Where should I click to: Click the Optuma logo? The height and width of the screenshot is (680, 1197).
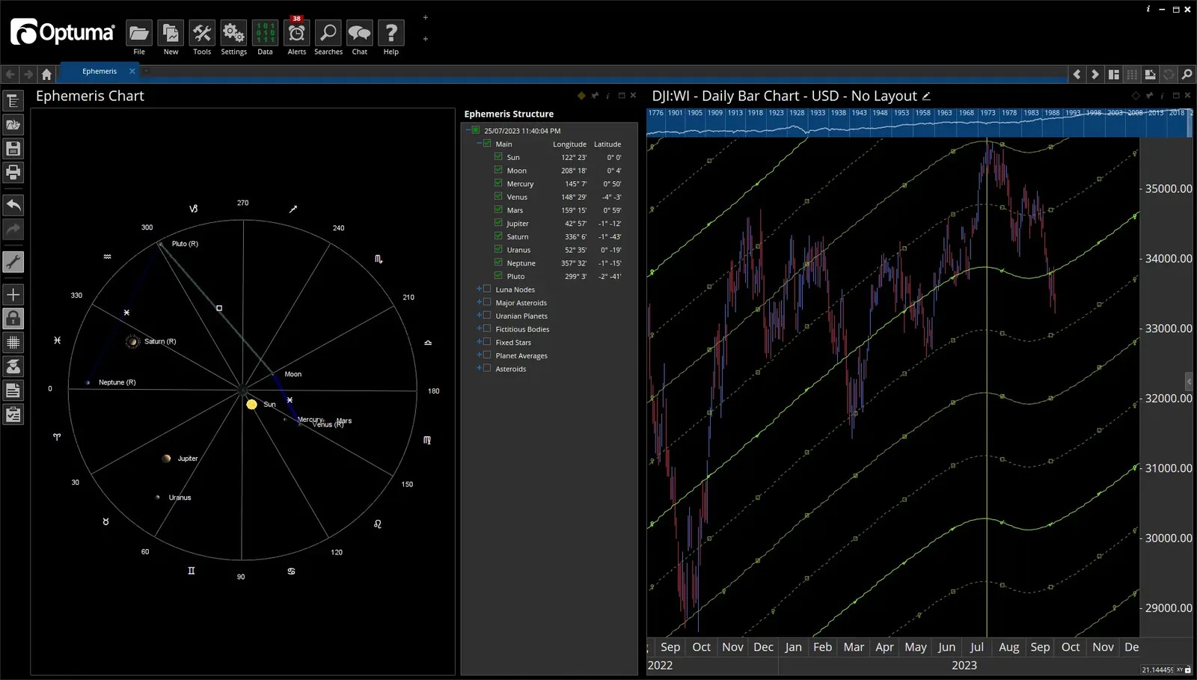pos(63,32)
